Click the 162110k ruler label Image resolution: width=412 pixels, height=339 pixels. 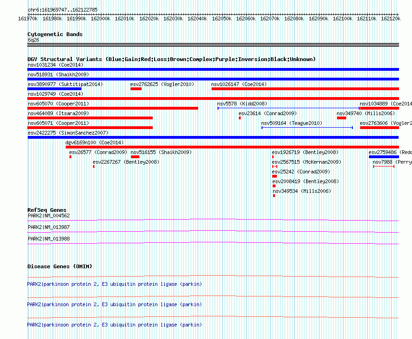coord(367,19)
